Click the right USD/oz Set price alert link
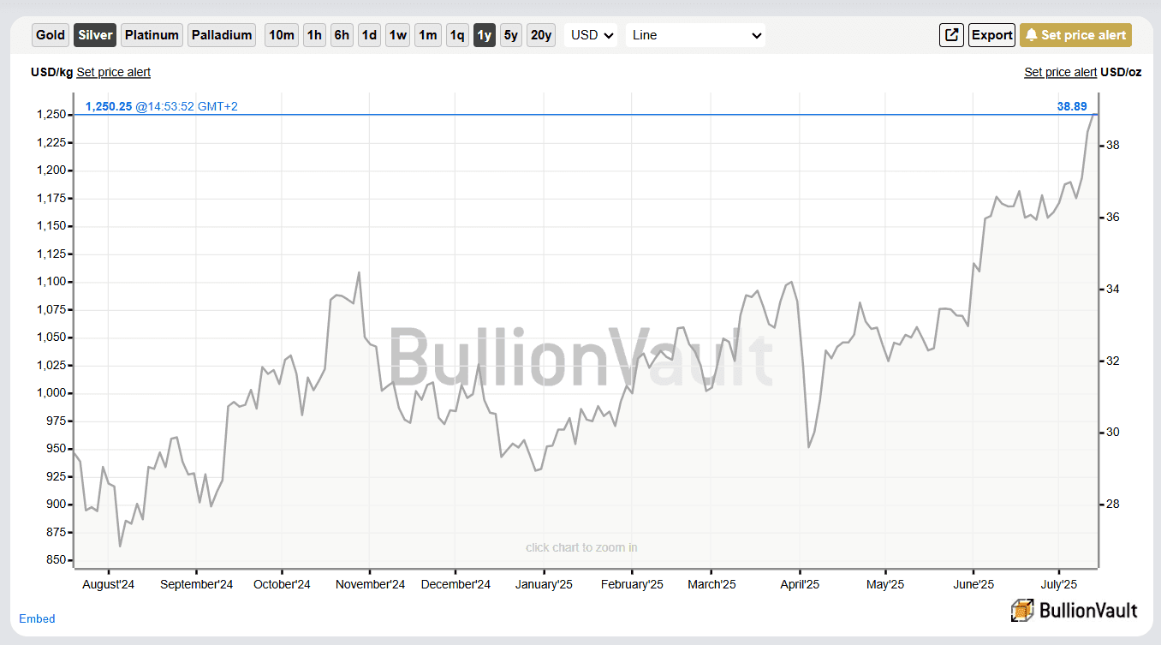Image resolution: width=1161 pixels, height=645 pixels. coord(1060,73)
